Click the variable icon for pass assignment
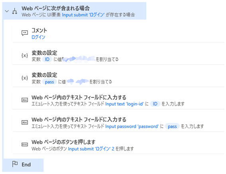 point(25,78)
